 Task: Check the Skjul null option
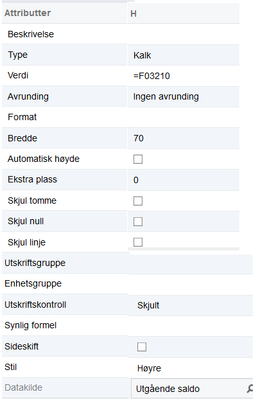pyautogui.click(x=138, y=222)
